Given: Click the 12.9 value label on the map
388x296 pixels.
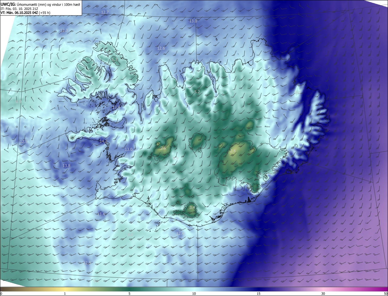Looking at the screenshot, I should tap(24, 142).
